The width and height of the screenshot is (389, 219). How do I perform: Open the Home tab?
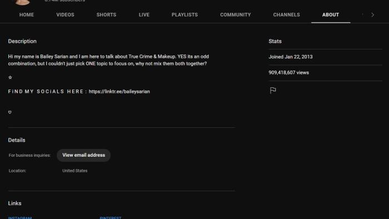click(x=27, y=15)
